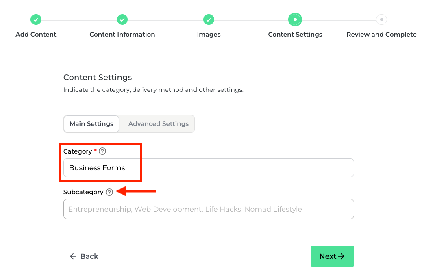Open the Category field showing Business Forms
Screen dimensions: 433x277
209,168
